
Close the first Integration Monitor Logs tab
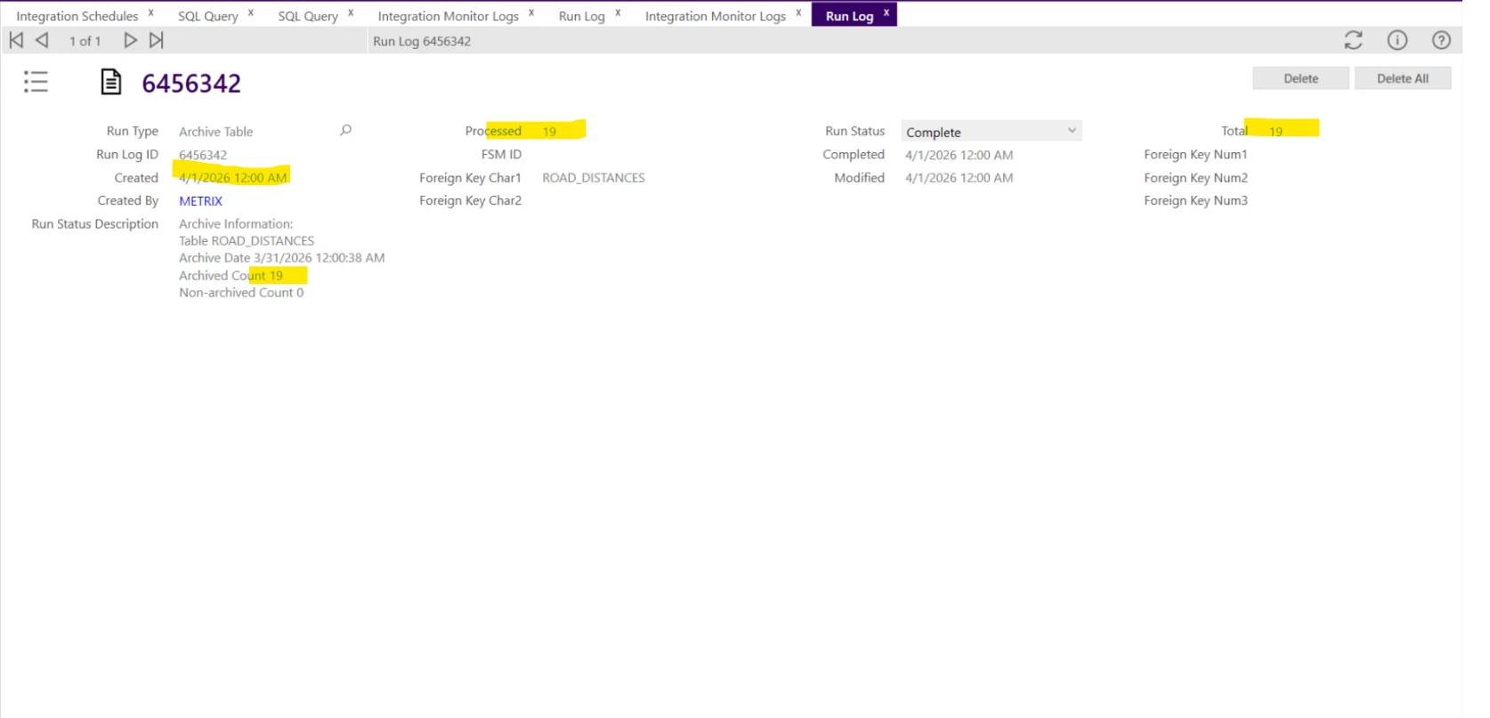point(531,12)
